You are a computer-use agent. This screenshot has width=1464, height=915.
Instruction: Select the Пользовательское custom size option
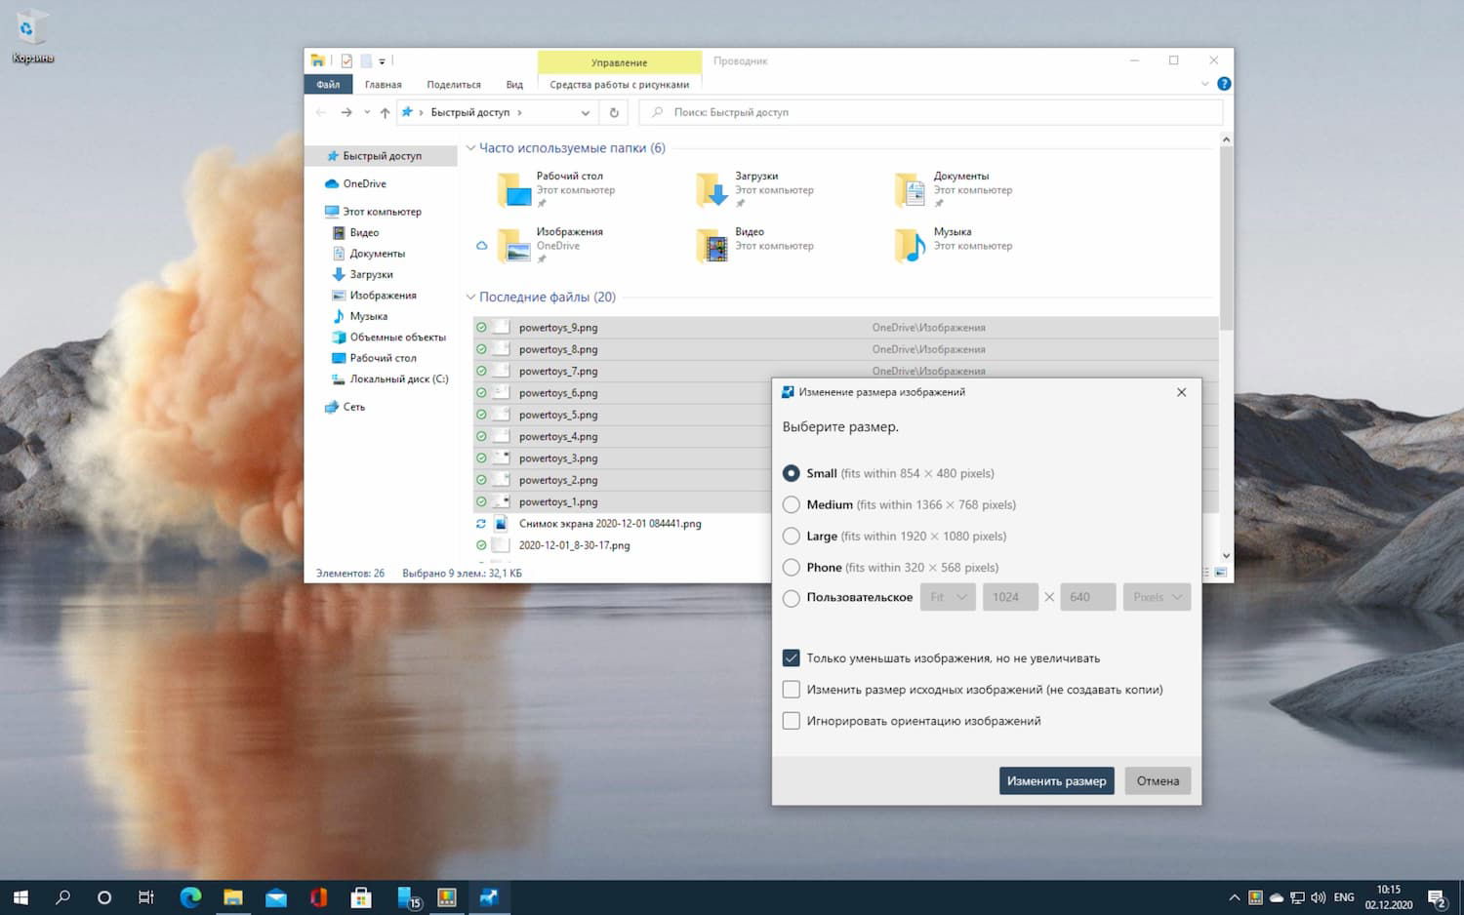click(792, 598)
